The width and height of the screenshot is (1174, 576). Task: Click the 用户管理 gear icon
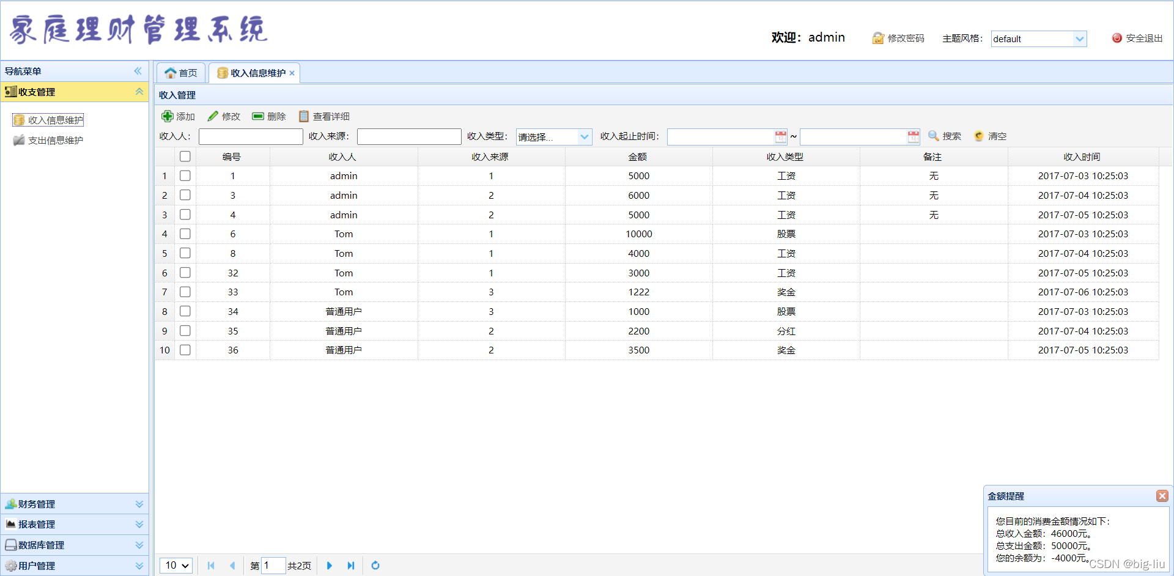tap(11, 566)
